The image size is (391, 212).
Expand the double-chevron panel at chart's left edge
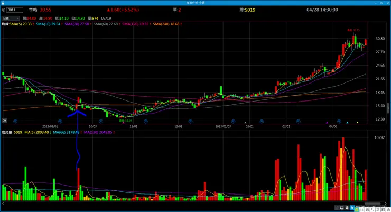click(4, 121)
